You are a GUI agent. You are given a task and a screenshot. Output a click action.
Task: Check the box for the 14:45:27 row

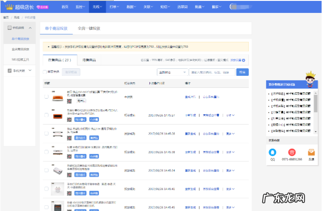(x=46, y=115)
